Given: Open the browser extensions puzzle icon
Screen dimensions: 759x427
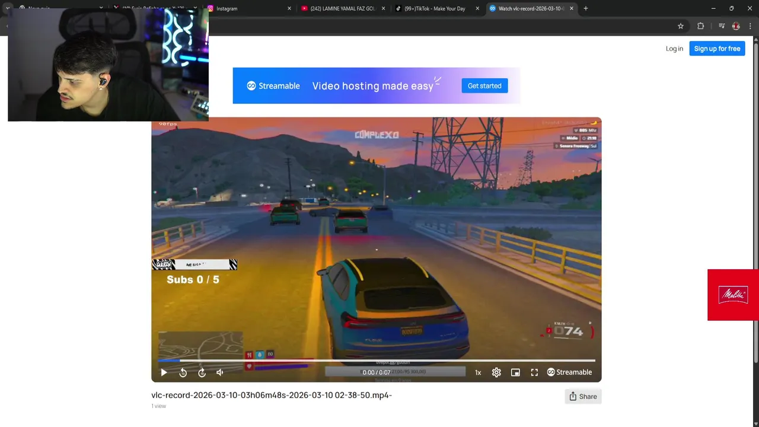Looking at the screenshot, I should coord(701,26).
